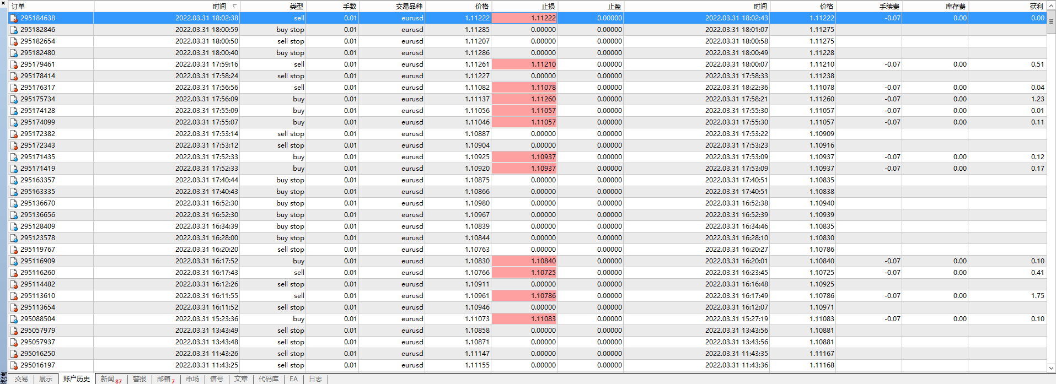Select order row 295088504
This screenshot has width=1056, height=384.
528,319
